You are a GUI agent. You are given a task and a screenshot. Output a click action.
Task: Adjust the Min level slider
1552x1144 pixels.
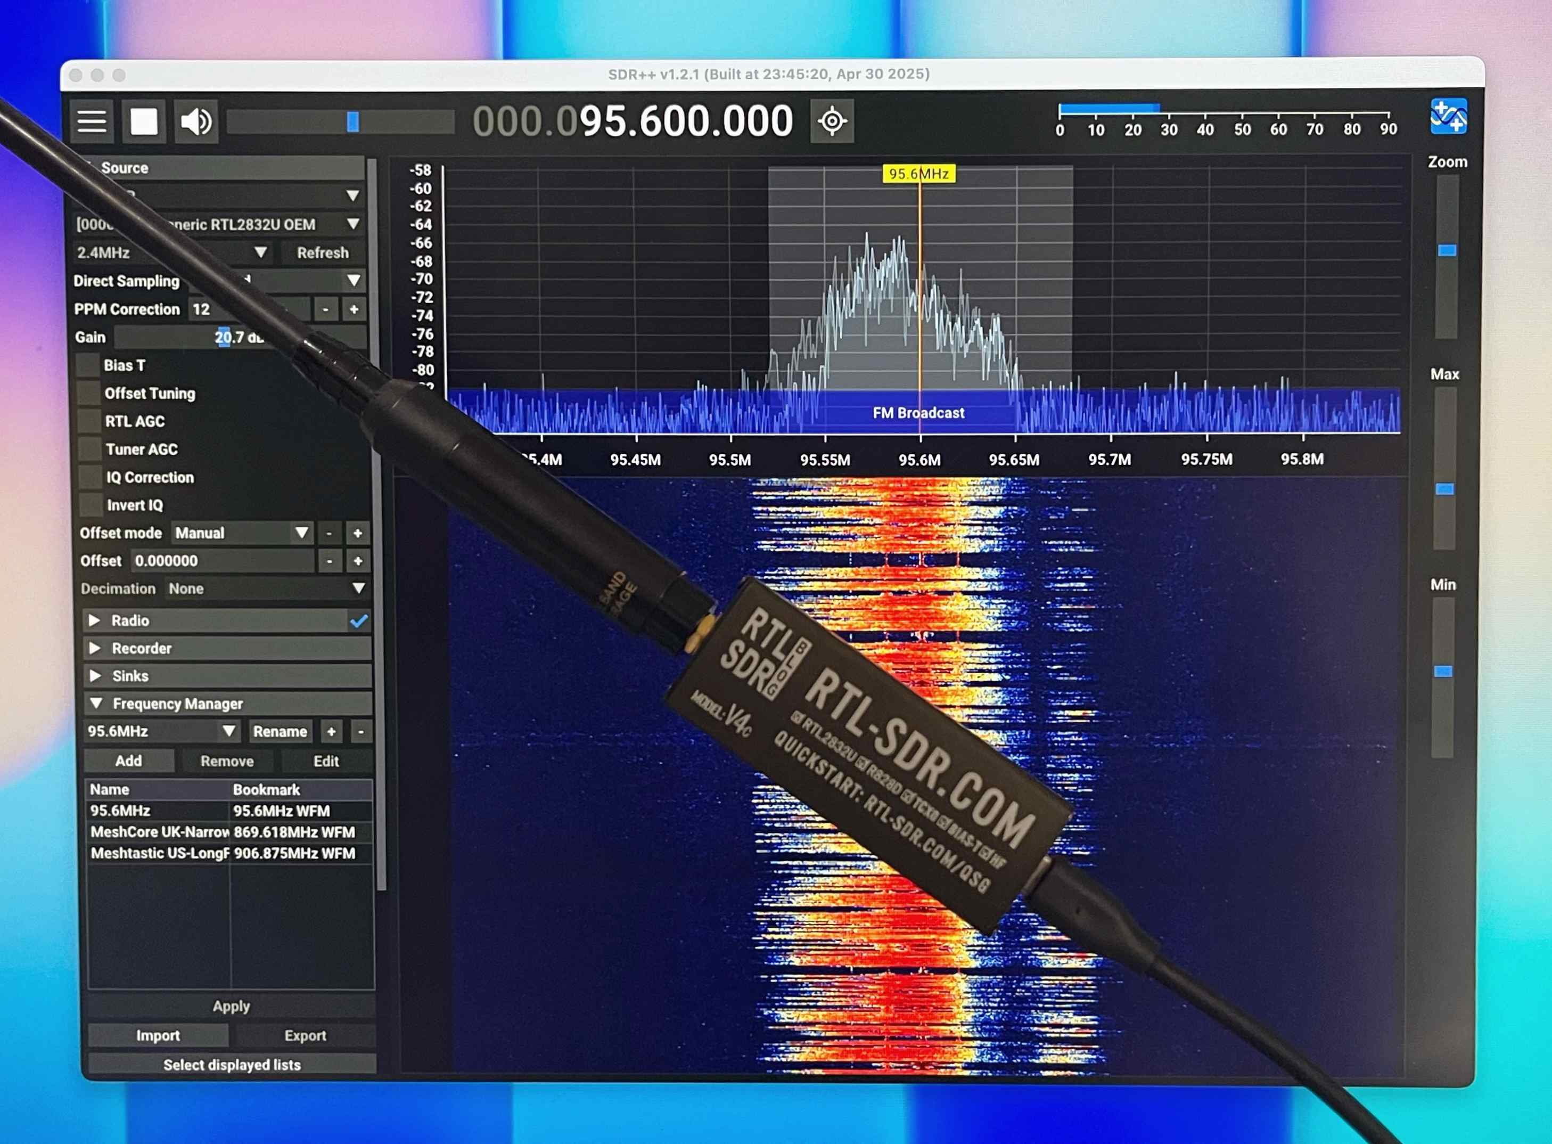1443,677
